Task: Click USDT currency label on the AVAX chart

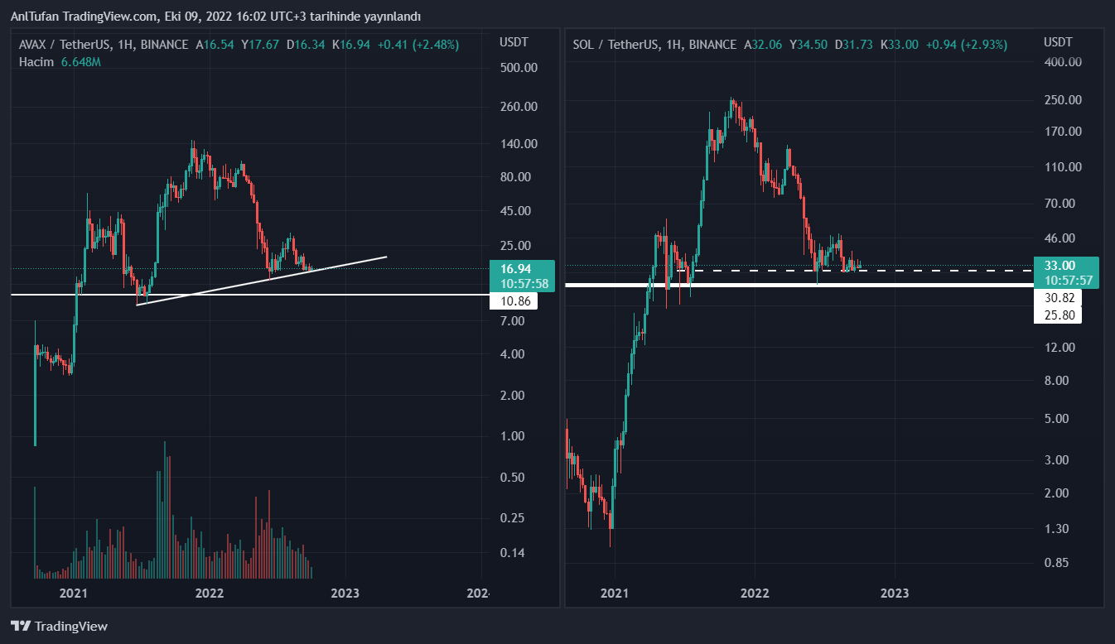Action: pos(514,42)
